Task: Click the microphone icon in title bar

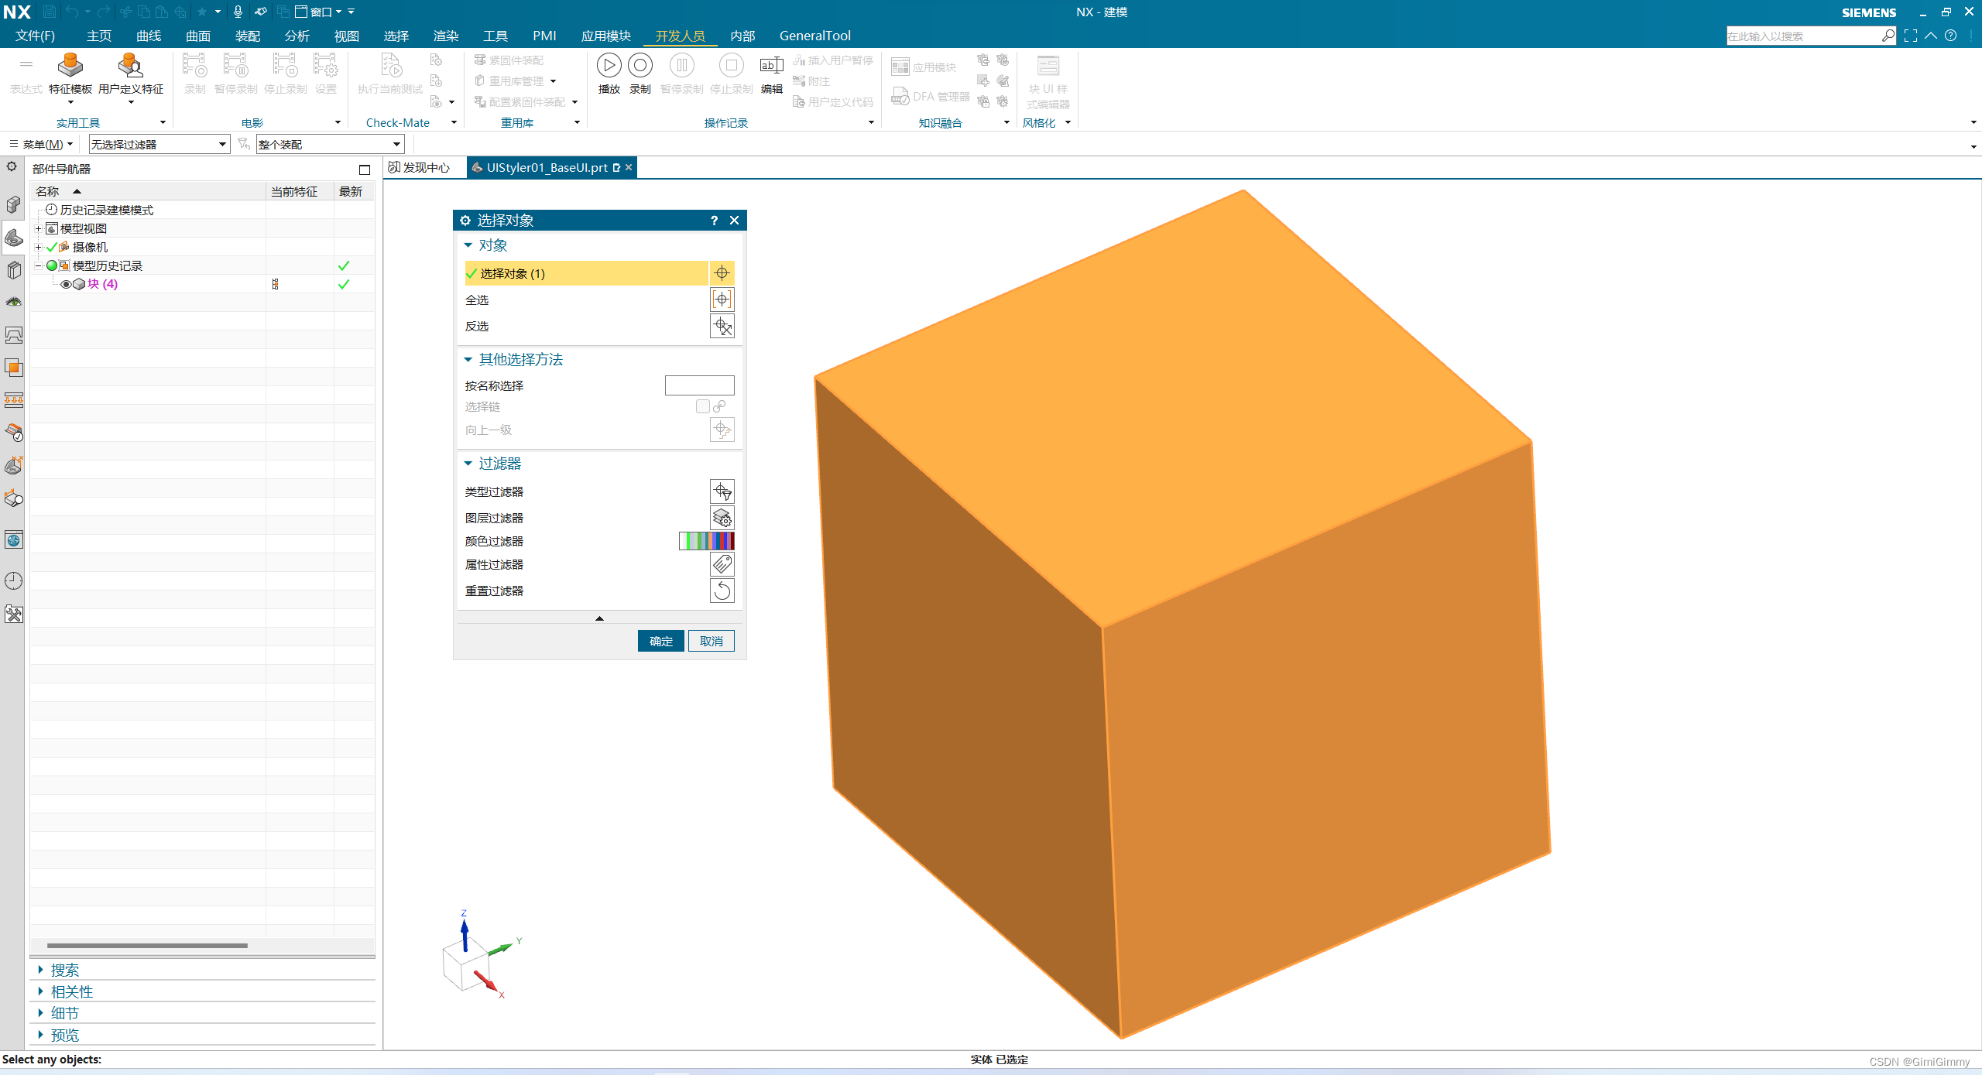Action: [238, 12]
